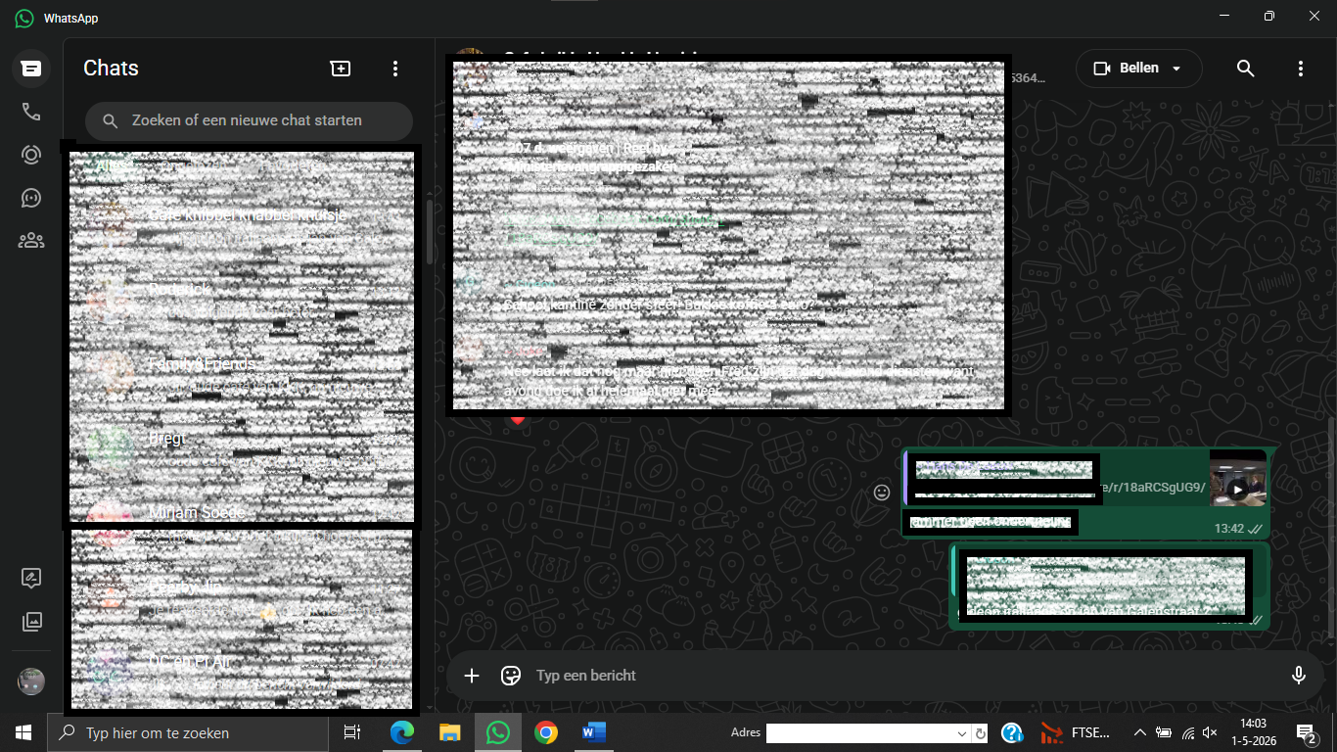Viewport: 1337px width, 752px height.
Task: Open the Chats tab in WhatsApp sidebar
Action: tap(31, 69)
